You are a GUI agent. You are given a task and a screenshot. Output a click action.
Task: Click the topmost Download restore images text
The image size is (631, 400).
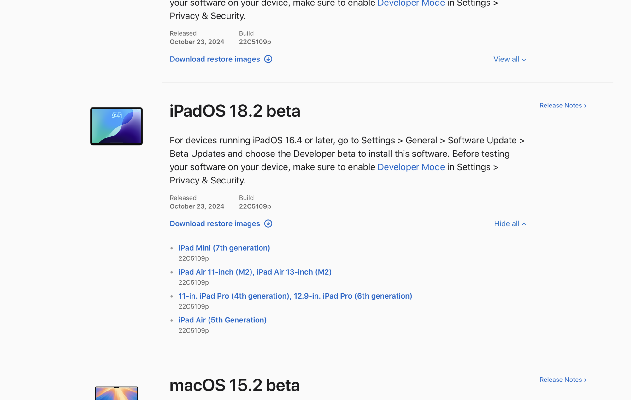click(215, 59)
